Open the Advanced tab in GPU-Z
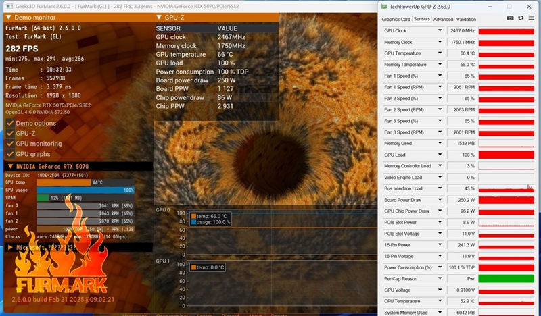The image size is (541, 316). (443, 19)
